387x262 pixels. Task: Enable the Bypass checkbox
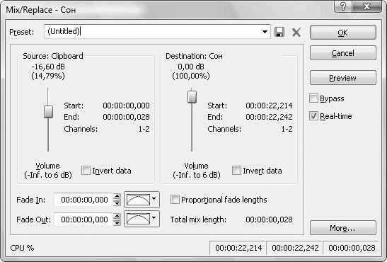[x=313, y=98]
